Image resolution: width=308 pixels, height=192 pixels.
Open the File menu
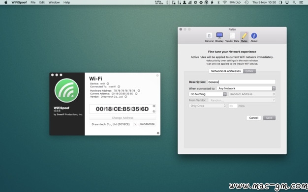[x=33, y=2]
